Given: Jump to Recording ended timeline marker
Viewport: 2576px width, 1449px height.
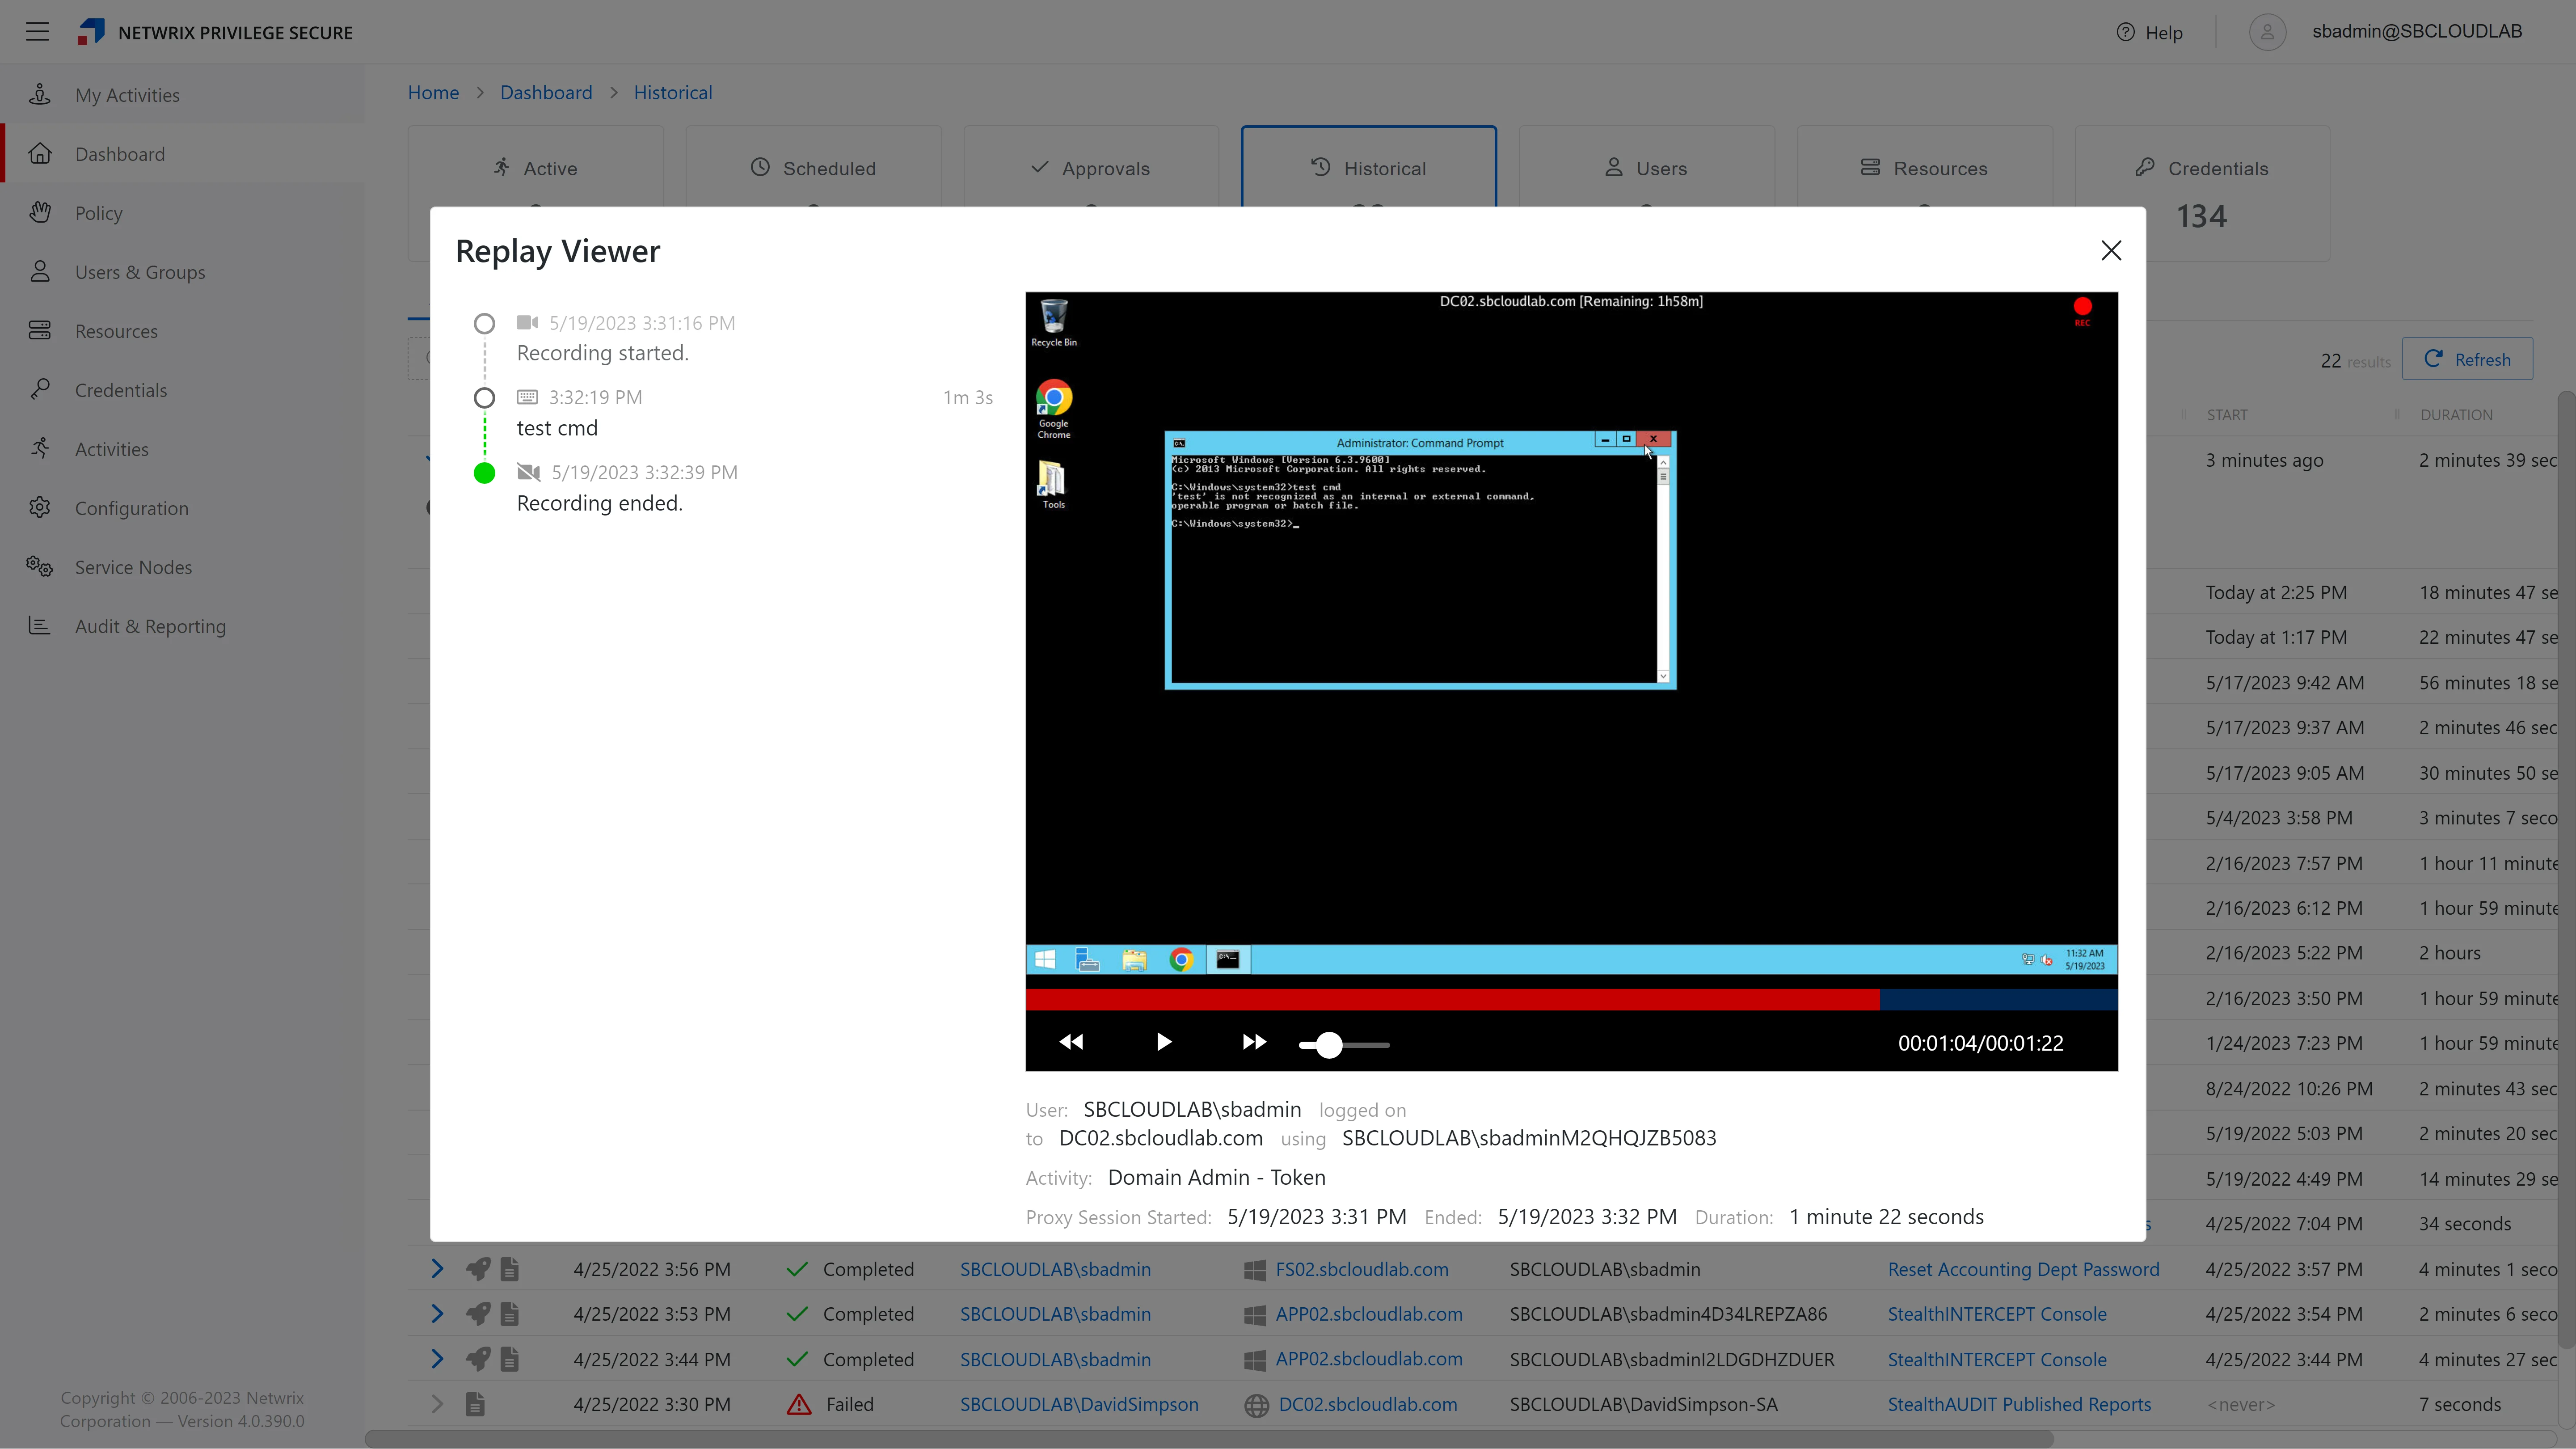Looking at the screenshot, I should coord(484,473).
